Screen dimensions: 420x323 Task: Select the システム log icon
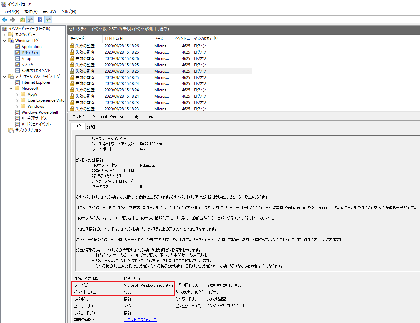(x=17, y=65)
